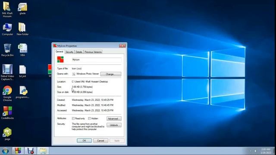The image size is (276, 155).
Task: Click the Location path text
Action: click(x=90, y=81)
